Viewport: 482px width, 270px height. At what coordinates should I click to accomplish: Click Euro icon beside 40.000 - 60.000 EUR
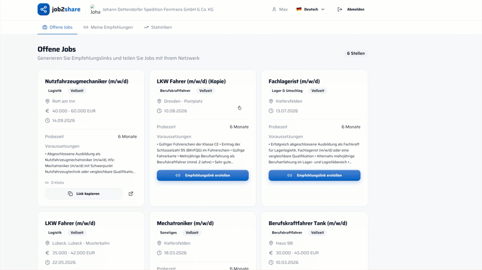pos(48,111)
